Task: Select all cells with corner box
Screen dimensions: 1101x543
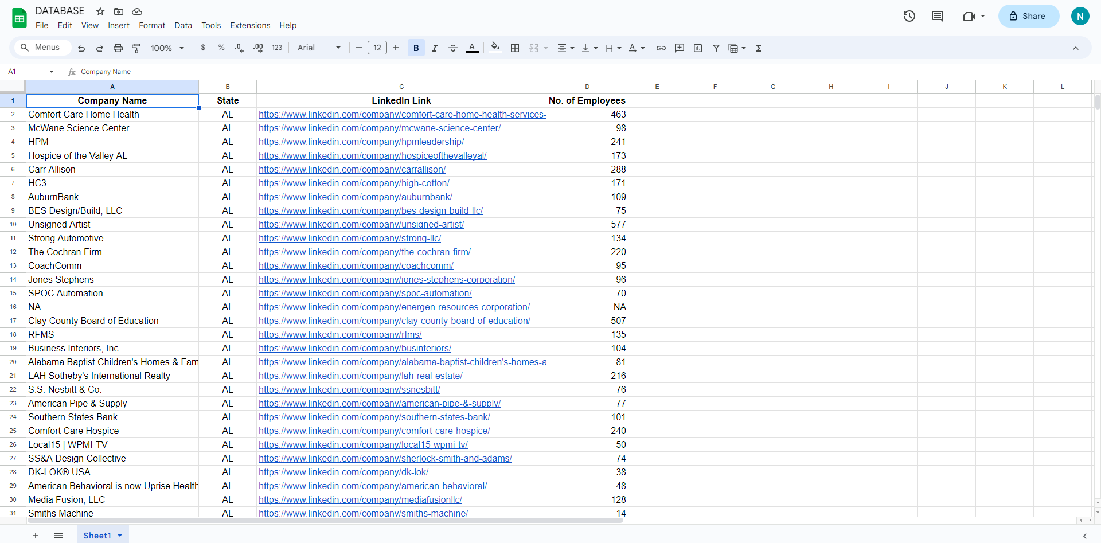Action: [x=13, y=87]
